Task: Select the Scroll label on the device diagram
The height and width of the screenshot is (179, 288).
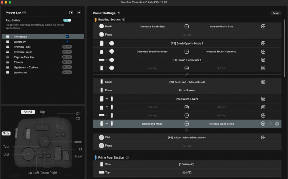Action: coord(28,112)
